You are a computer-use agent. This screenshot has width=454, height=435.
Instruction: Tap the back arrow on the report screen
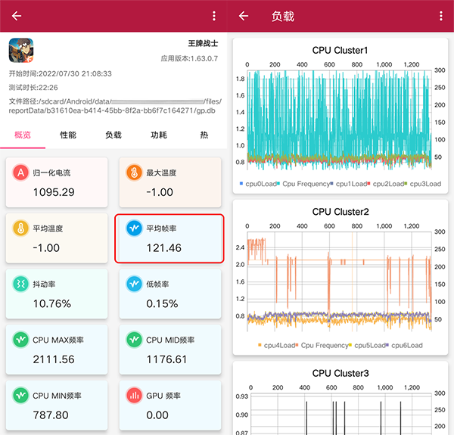tap(17, 16)
